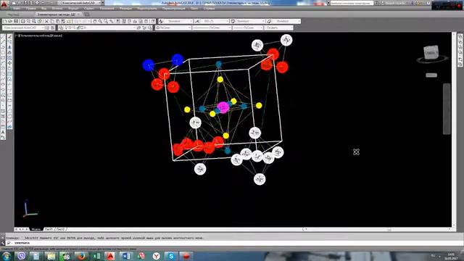This screenshot has width=464, height=261.
Task: Open Excel from the taskbar
Action: [96, 256]
